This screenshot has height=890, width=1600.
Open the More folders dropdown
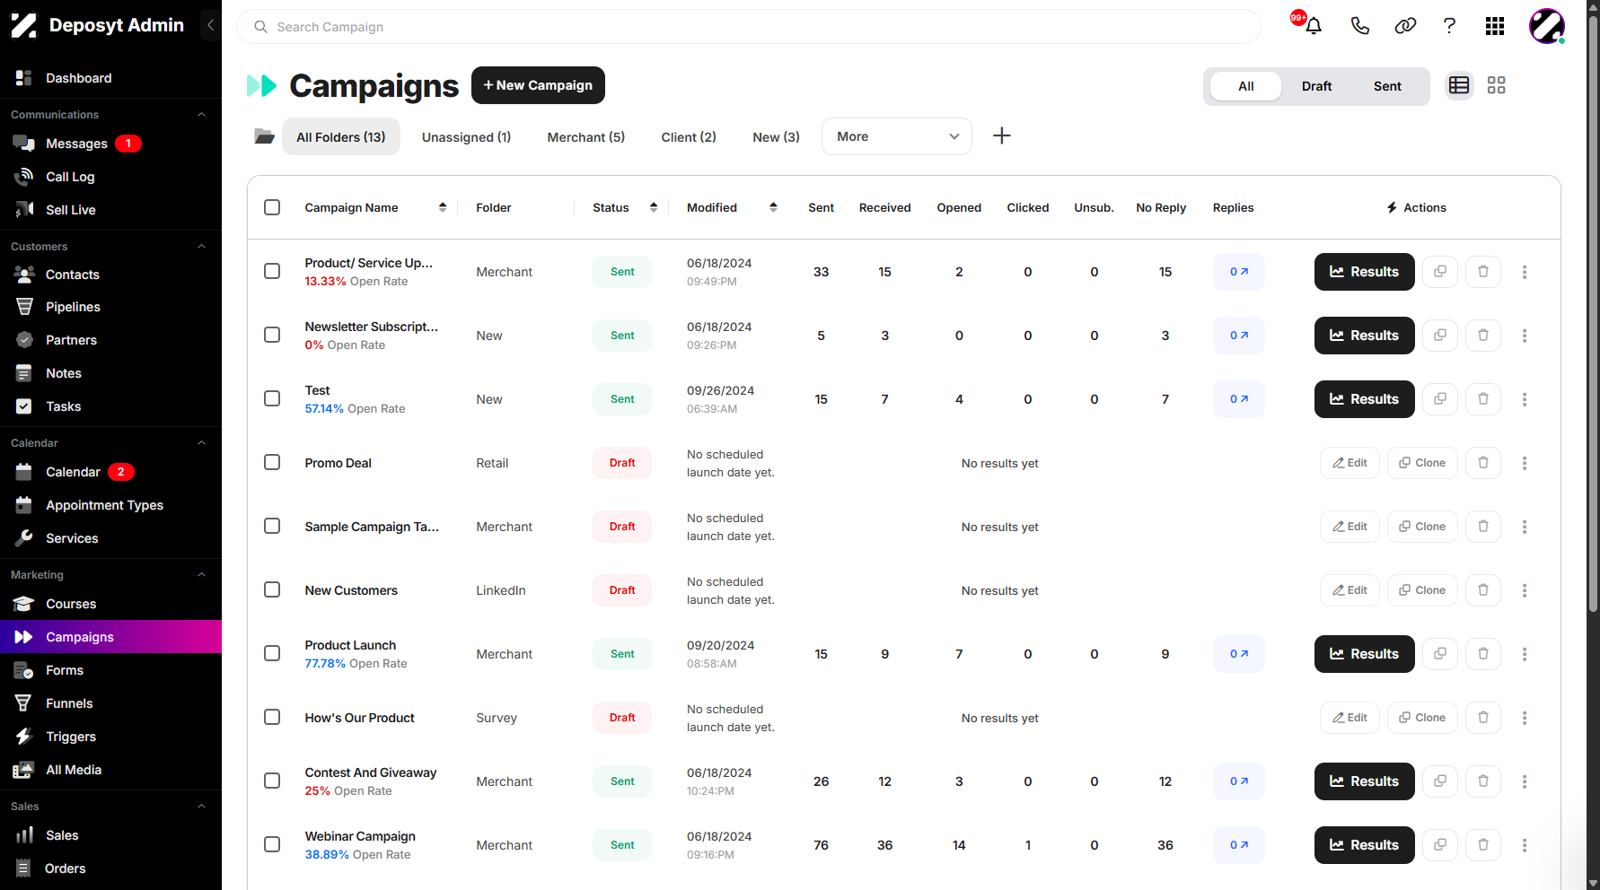click(x=896, y=136)
